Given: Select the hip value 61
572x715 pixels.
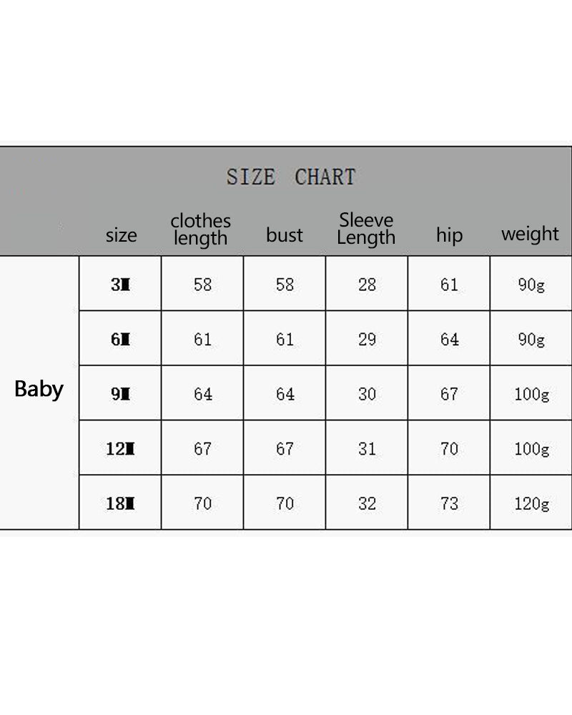Looking at the screenshot, I should click(x=449, y=285).
